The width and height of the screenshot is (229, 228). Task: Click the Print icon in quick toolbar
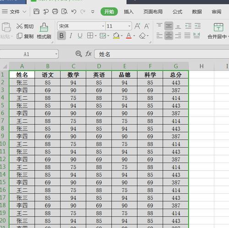tap(55, 11)
